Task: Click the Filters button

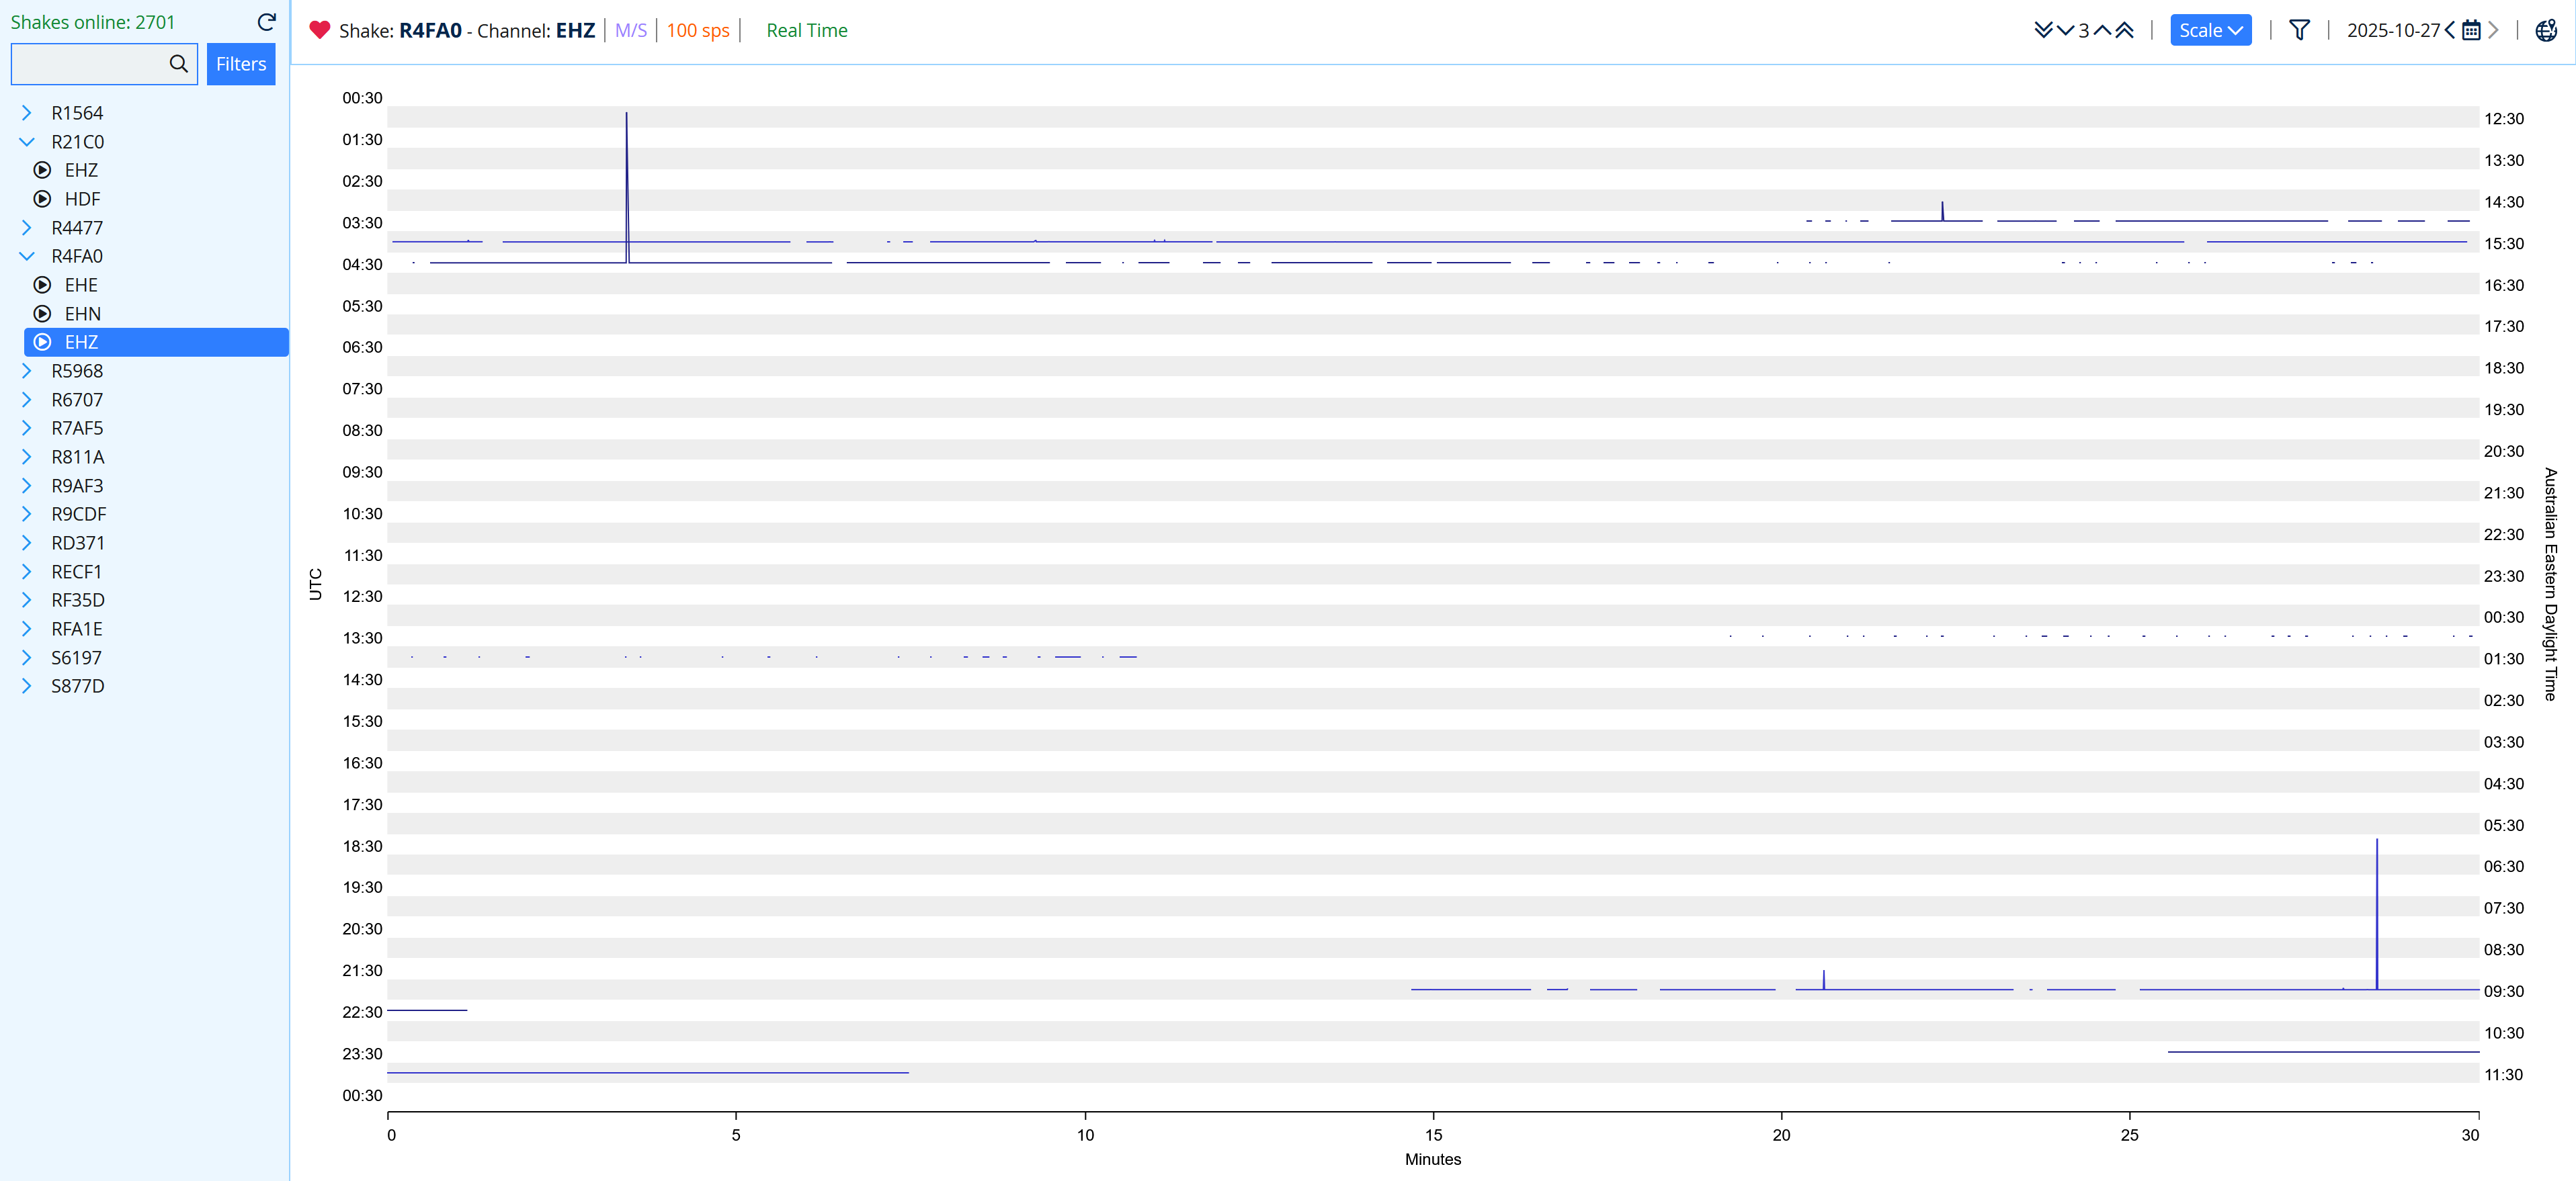Action: tap(241, 64)
